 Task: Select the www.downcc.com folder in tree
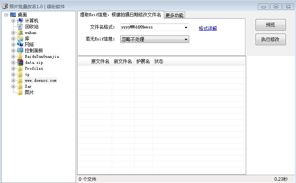40,80
